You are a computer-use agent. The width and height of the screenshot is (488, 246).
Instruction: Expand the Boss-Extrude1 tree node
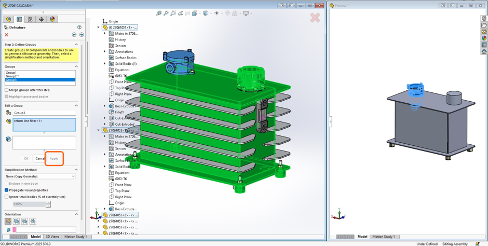pos(105,106)
